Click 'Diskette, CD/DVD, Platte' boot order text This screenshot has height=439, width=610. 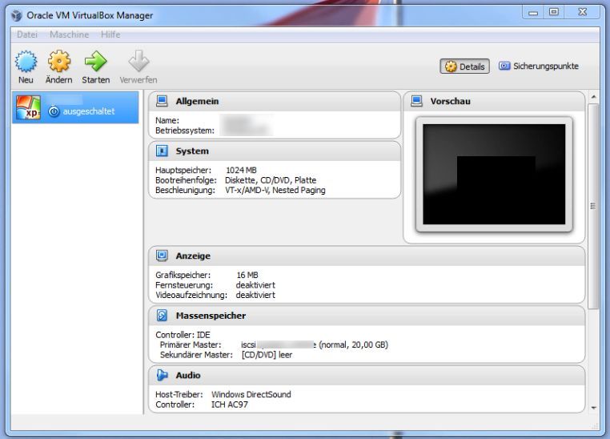(271, 180)
